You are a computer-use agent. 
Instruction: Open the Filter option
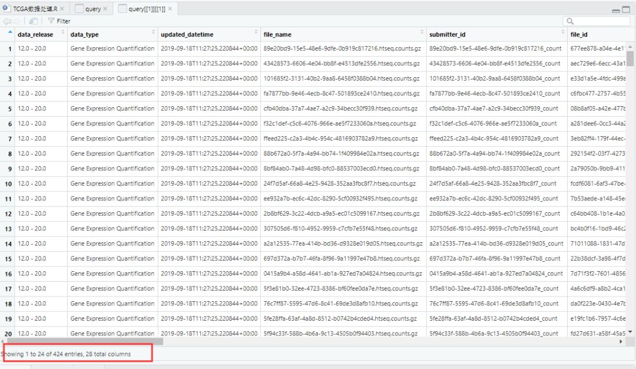click(x=59, y=21)
